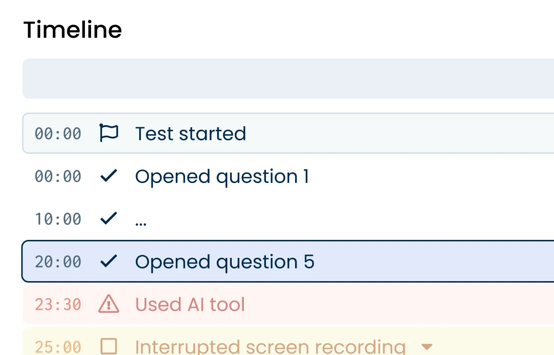
Task: Click the Interrupted screen recording label
Action: [270, 347]
